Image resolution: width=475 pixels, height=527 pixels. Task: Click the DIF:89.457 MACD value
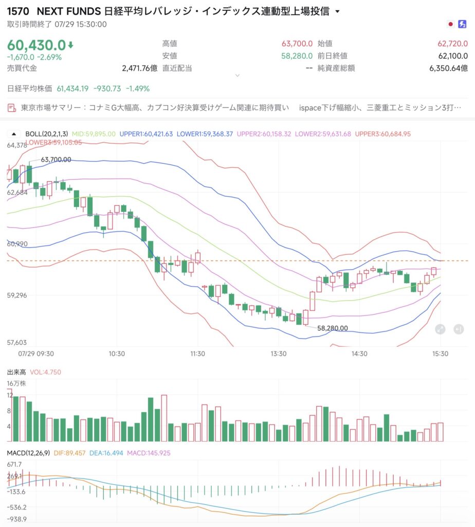click(69, 453)
